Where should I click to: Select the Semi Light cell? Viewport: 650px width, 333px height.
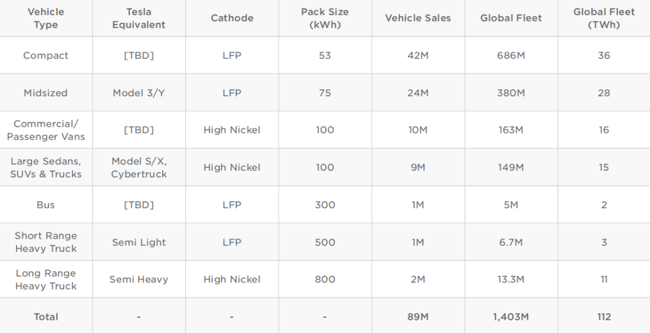click(138, 242)
